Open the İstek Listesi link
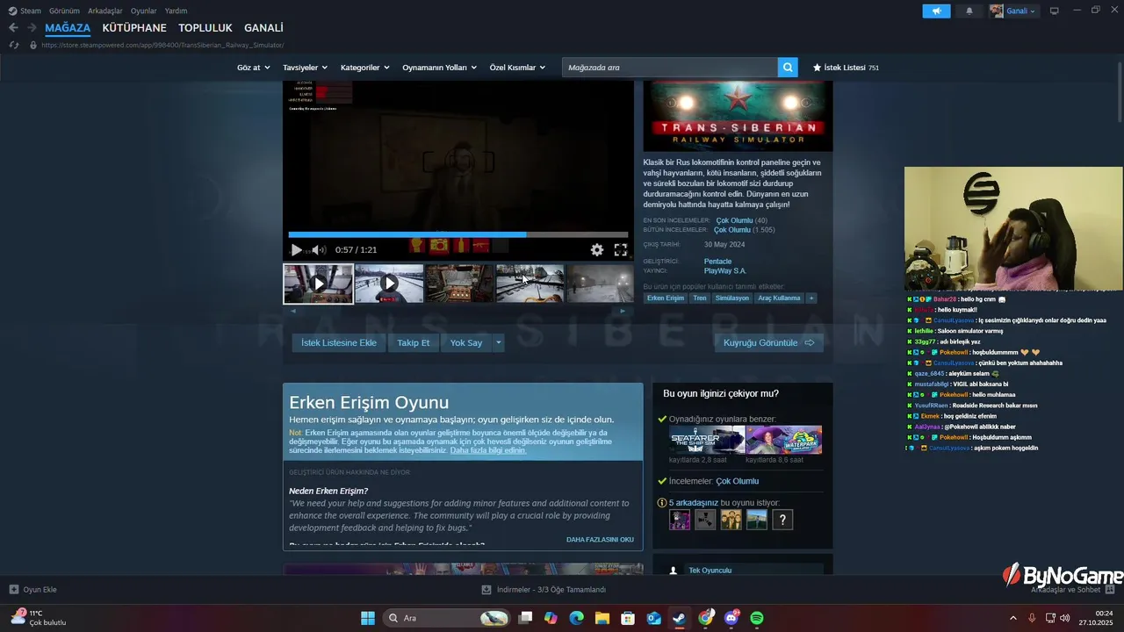The width and height of the screenshot is (1124, 632). click(x=846, y=68)
